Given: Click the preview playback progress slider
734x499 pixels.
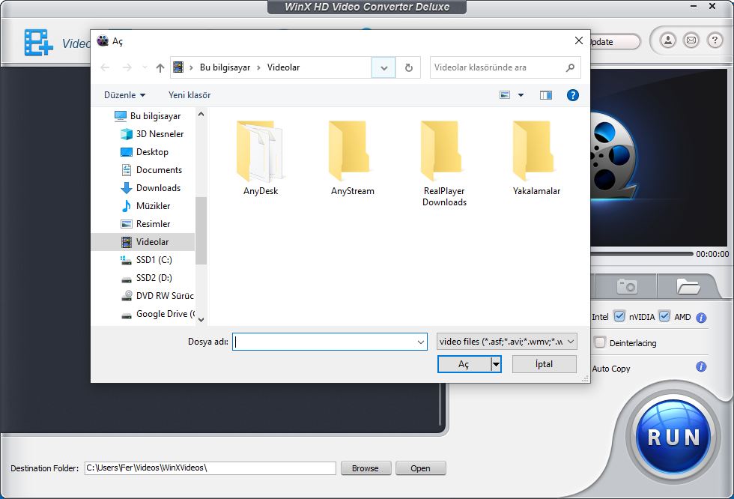Looking at the screenshot, I should (x=641, y=254).
